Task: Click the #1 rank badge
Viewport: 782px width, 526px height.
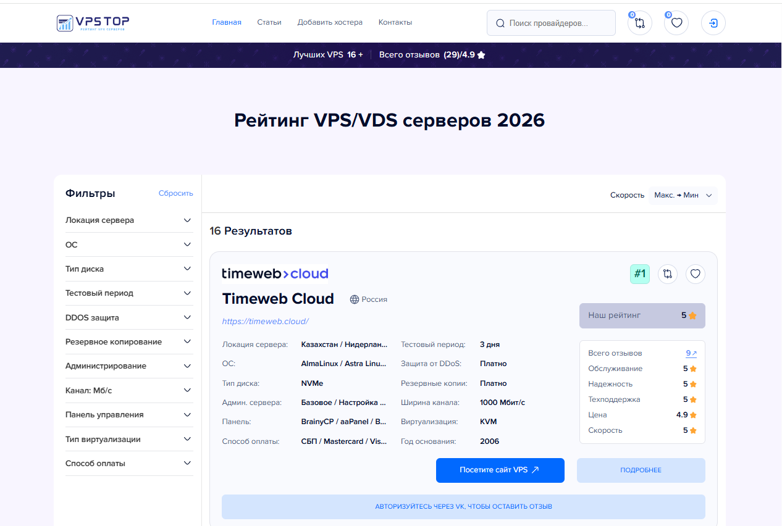Action: click(x=640, y=273)
